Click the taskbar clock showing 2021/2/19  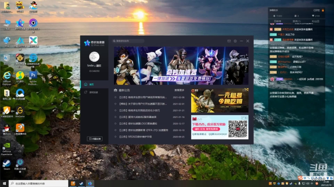pyautogui.click(x=326, y=184)
